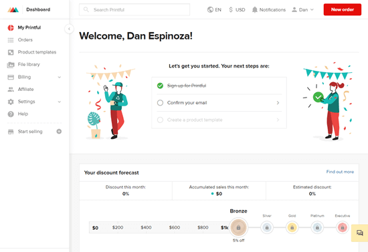Open Affiliate menu item

click(25, 90)
